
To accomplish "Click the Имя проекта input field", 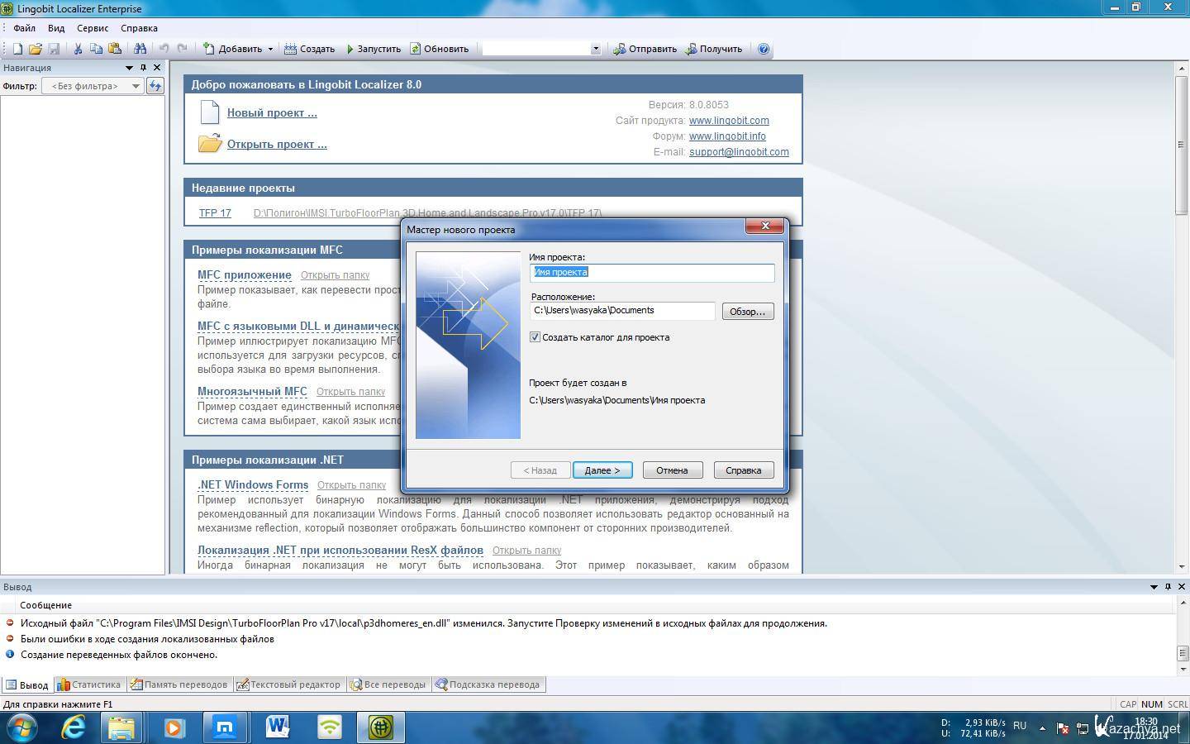I will pos(652,273).
